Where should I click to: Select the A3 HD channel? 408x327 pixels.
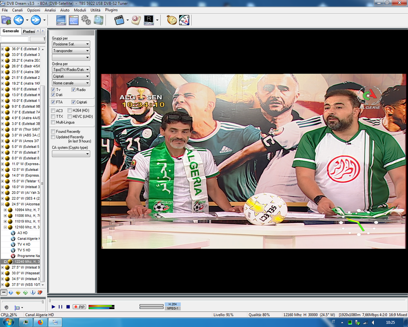click(22, 233)
